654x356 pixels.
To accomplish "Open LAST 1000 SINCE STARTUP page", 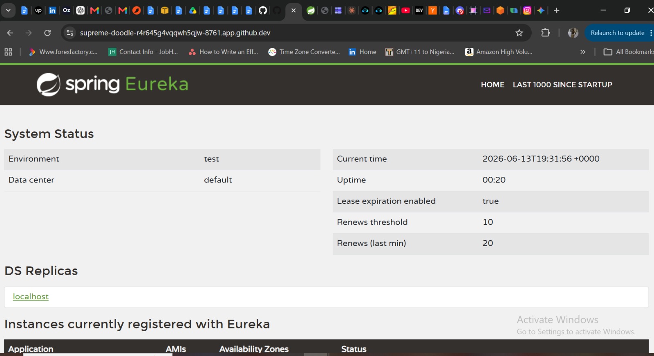I will [x=562, y=85].
